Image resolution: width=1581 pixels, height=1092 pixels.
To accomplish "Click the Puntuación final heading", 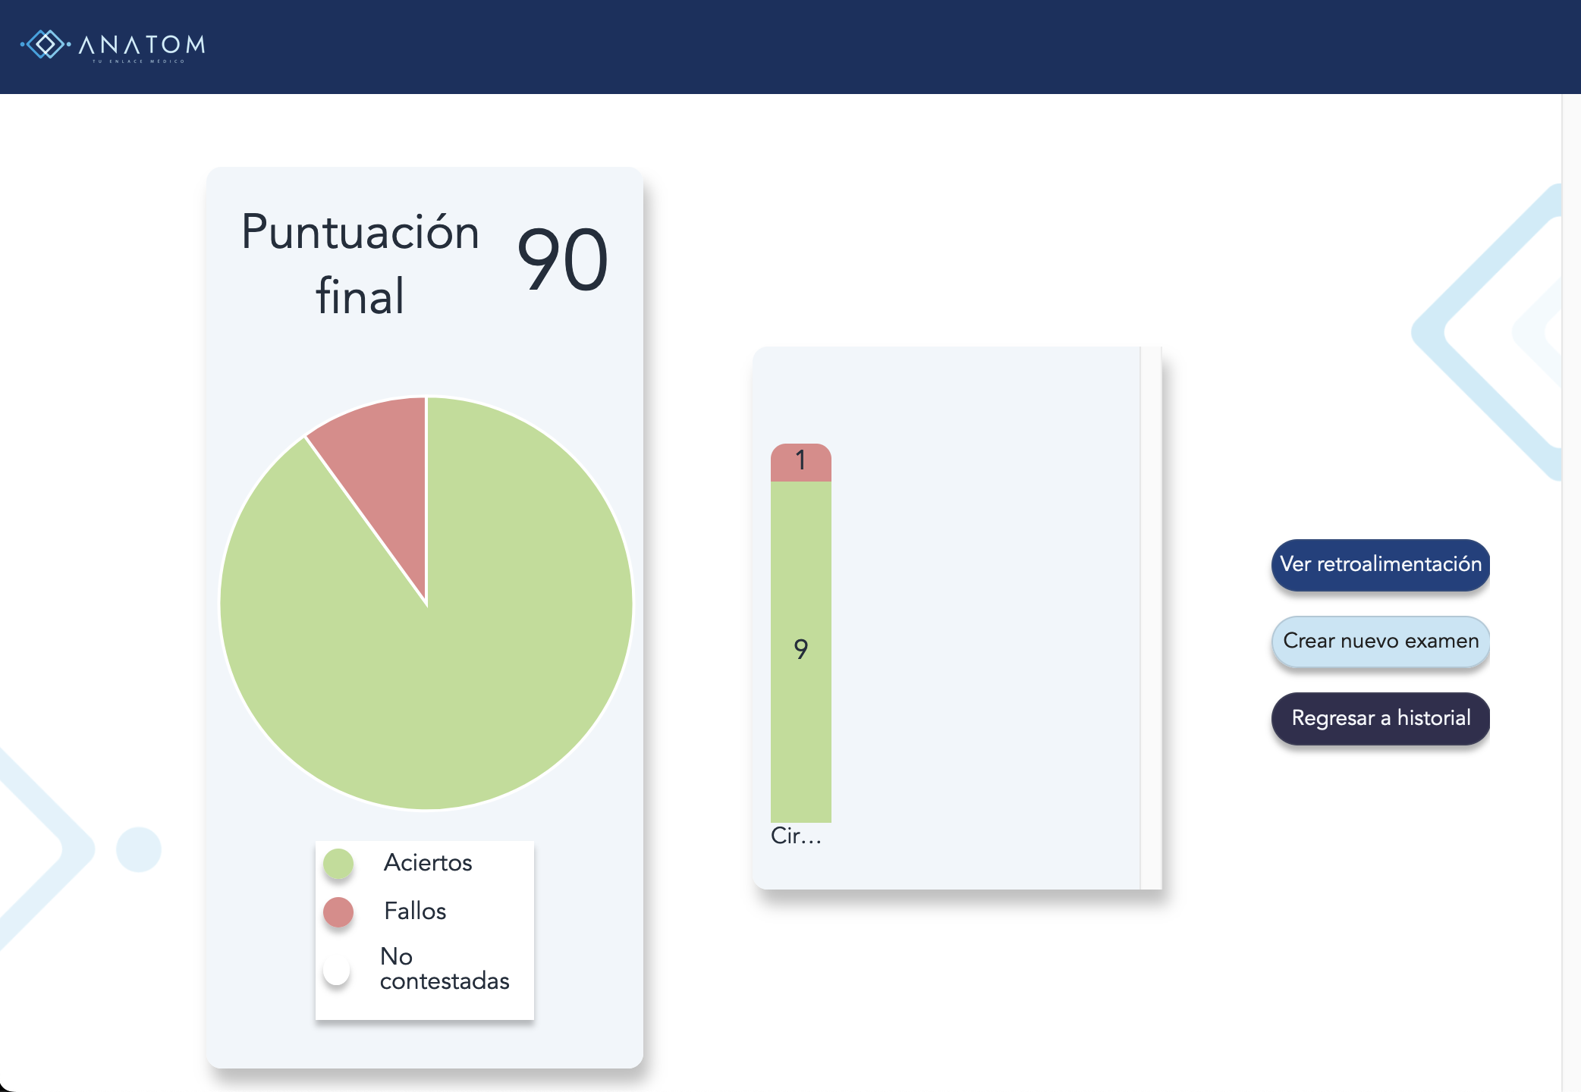I will click(x=360, y=262).
